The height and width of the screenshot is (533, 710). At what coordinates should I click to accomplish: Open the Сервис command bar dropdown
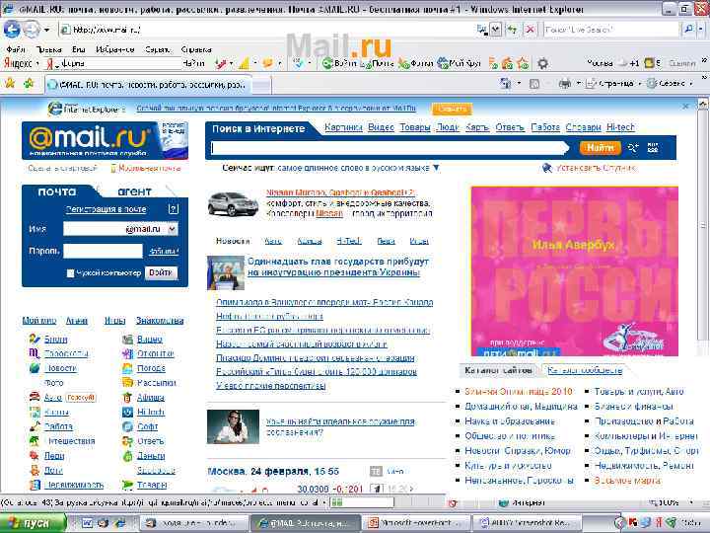691,83
